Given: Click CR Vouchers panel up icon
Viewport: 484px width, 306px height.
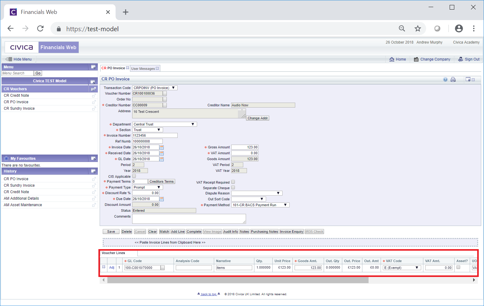Looking at the screenshot, I should click(93, 89).
